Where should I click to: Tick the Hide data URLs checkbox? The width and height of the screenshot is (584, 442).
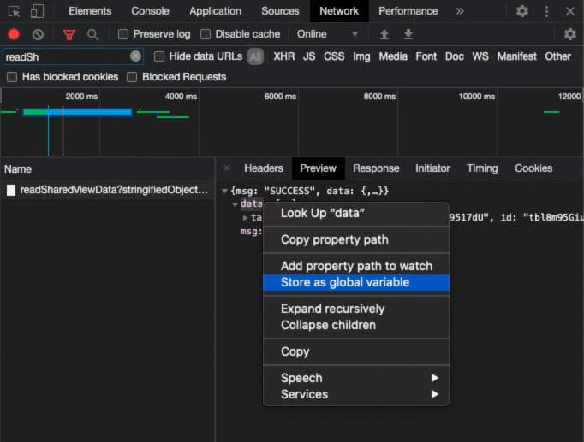coord(159,56)
